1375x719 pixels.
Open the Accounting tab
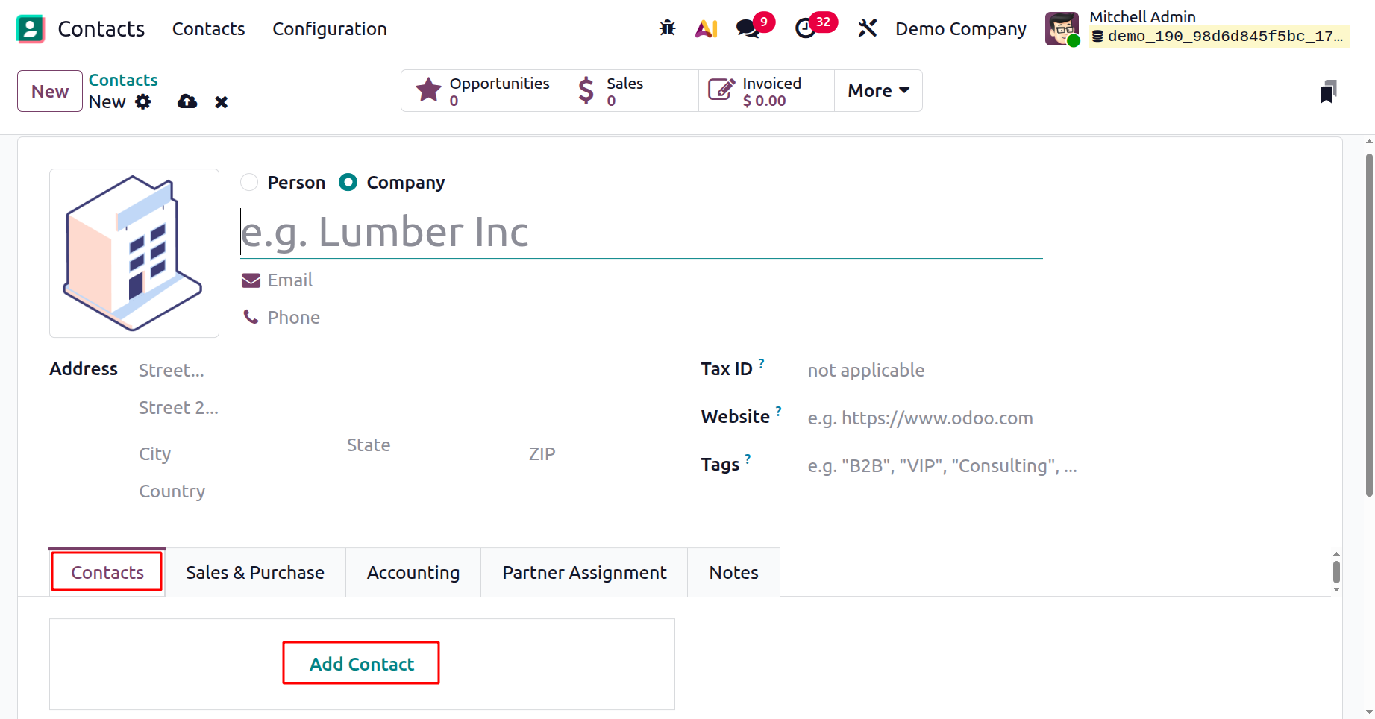(x=413, y=573)
